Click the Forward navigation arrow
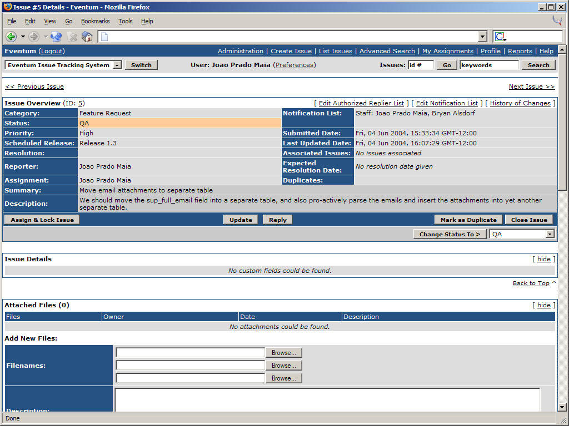 (34, 37)
